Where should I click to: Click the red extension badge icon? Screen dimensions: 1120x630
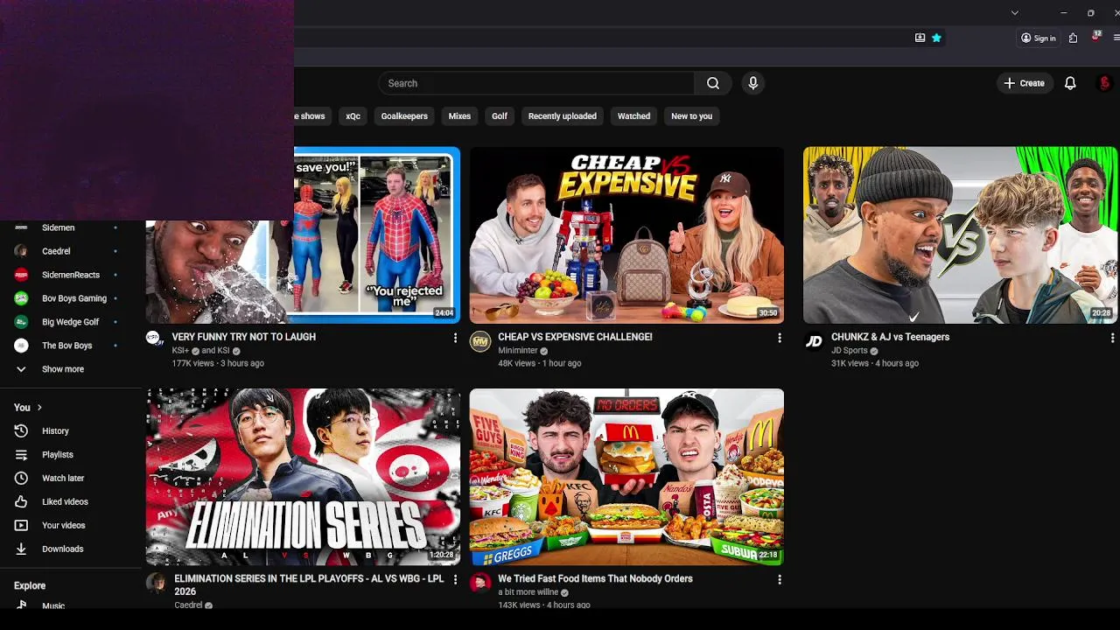(x=1095, y=37)
